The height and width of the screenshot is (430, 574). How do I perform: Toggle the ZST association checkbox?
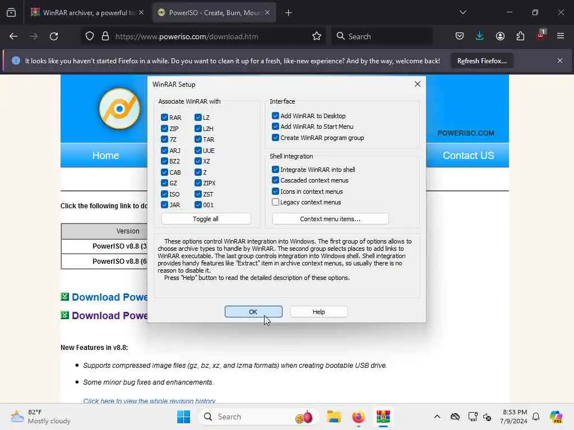click(198, 194)
